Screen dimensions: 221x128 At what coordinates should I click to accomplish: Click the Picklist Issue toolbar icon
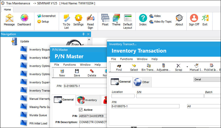click(x=211, y=67)
